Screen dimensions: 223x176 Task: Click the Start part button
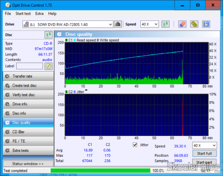coord(204,162)
